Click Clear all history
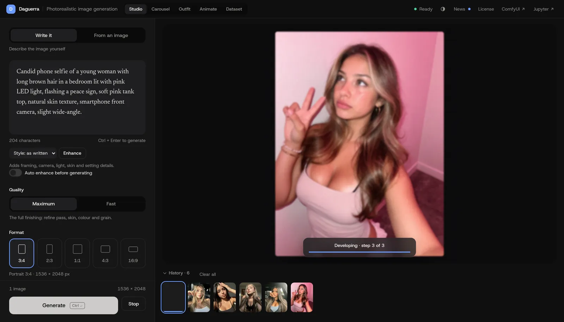This screenshot has width=564, height=322. 208,274
